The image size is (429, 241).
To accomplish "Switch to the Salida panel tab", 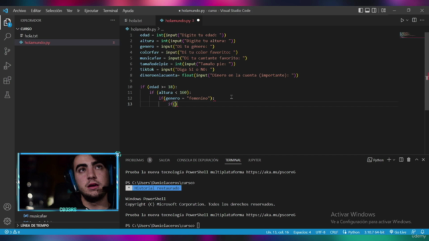I will 164,160.
